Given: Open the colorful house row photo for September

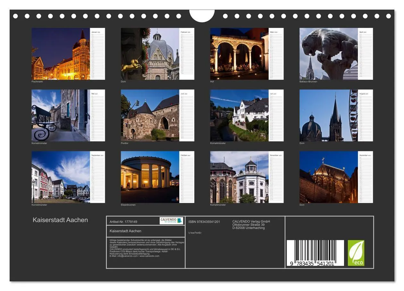Looking at the screenshot, I should (61, 177).
